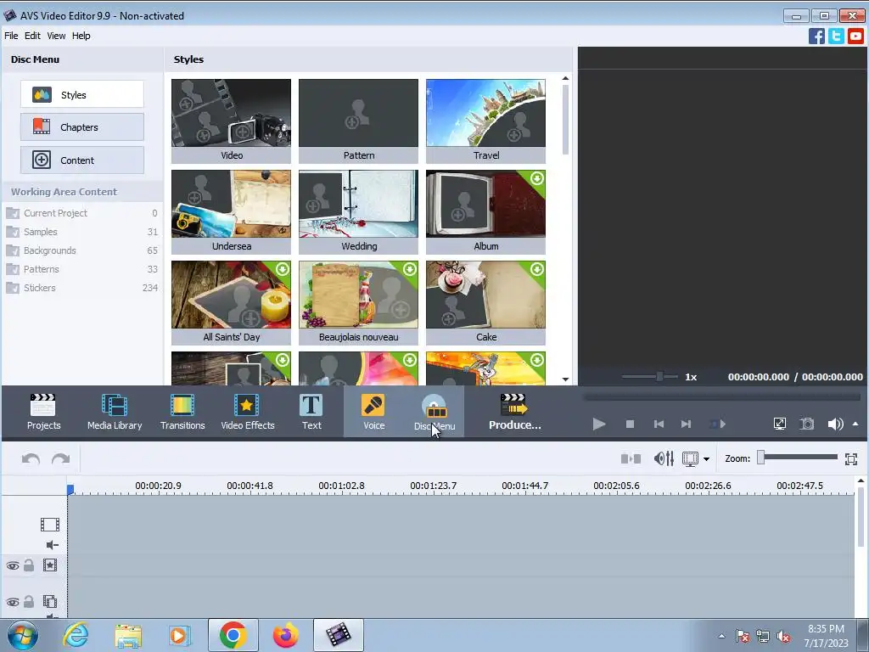
Task: Open the Help menu
Action: [81, 36]
